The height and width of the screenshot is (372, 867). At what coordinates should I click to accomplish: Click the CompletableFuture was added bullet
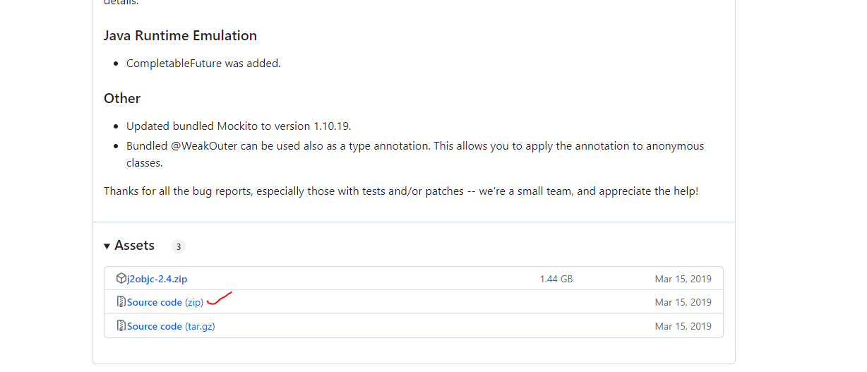pyautogui.click(x=203, y=64)
